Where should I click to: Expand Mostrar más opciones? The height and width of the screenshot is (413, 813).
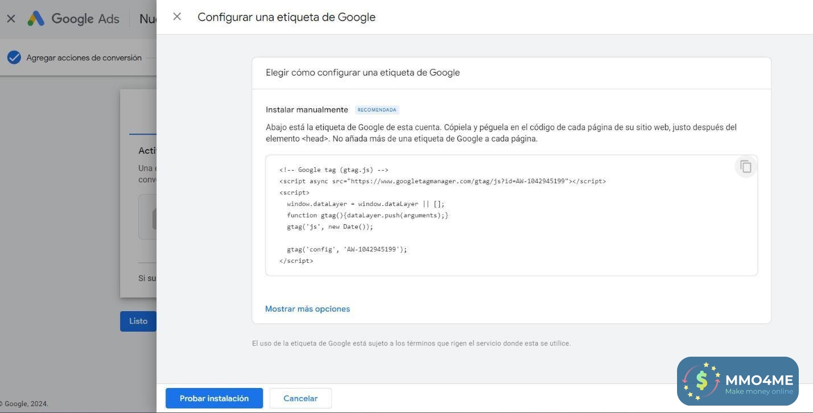coord(307,309)
